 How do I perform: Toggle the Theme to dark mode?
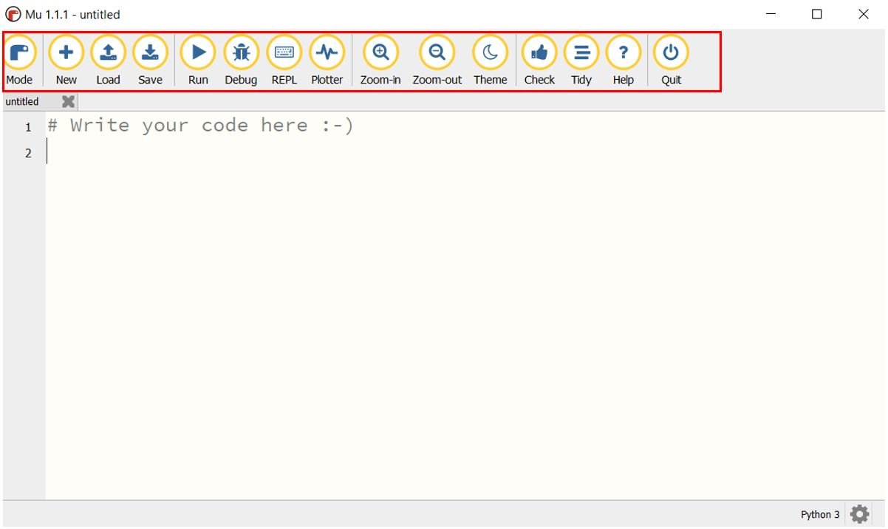pyautogui.click(x=491, y=60)
